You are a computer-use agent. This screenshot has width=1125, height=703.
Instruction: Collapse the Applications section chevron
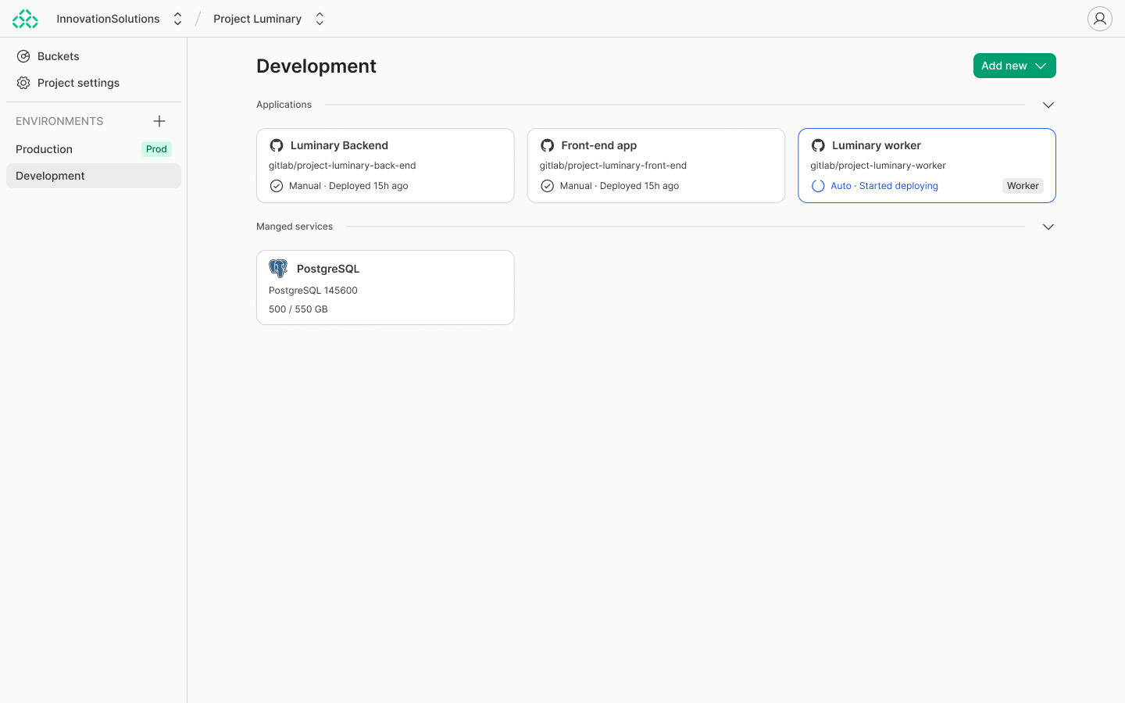(x=1048, y=105)
